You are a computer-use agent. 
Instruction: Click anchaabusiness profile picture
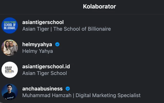coord(10,92)
